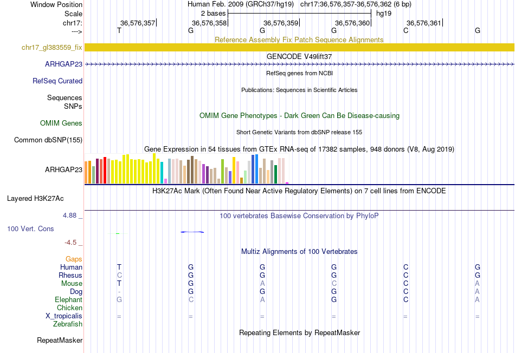The height and width of the screenshot is (353, 515).
Task: Select the GENCODE V49lift37 track title
Action: (x=299, y=56)
